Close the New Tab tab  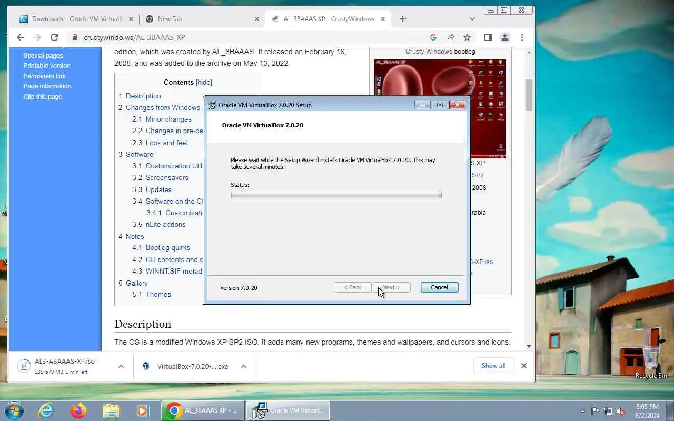point(257,19)
